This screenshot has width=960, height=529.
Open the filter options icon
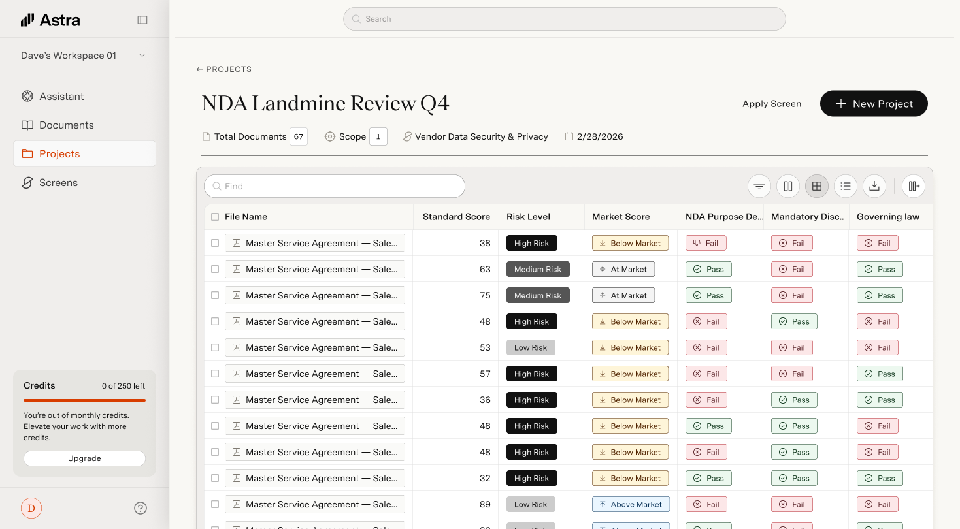click(759, 186)
